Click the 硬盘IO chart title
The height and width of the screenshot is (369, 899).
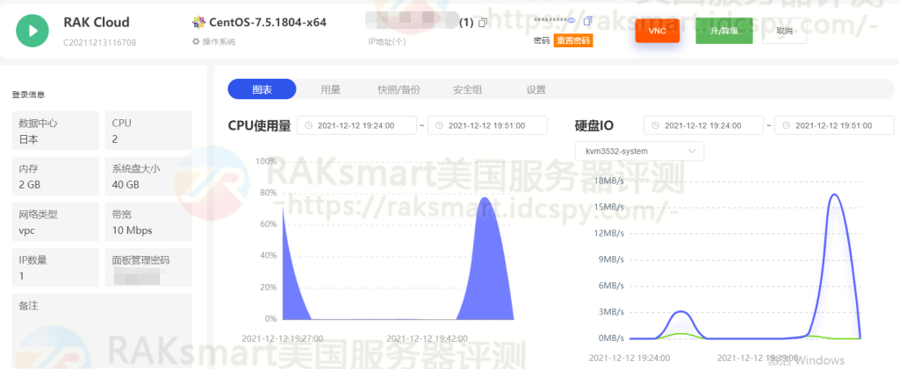click(x=594, y=126)
